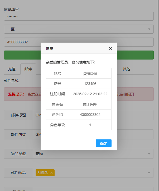Viewport: 159px width, 191px height.
Task: Expand the 邮件物品 selection dropdown arrow
Action: pos(149,173)
